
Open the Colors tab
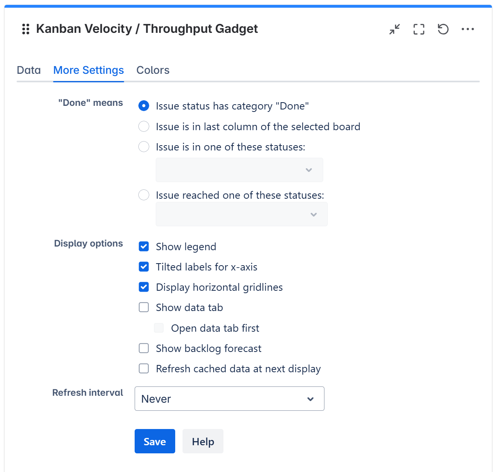[153, 70]
